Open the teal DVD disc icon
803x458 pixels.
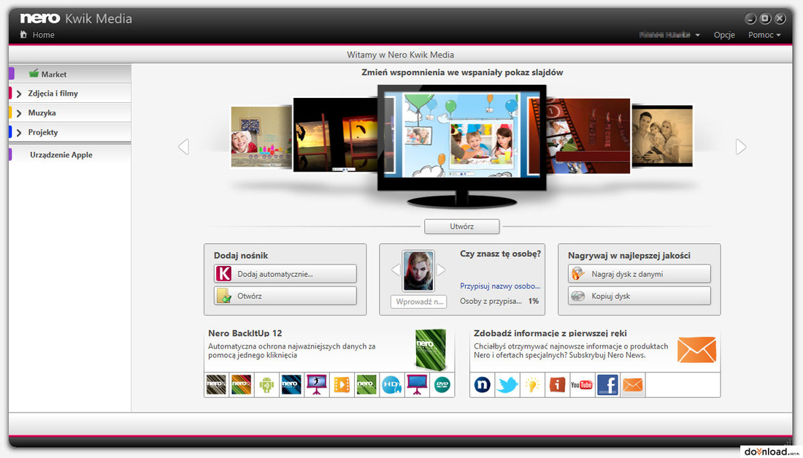point(442,384)
